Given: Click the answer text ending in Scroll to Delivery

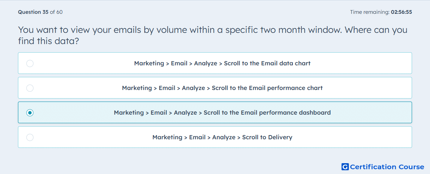Looking at the screenshot, I should click(222, 137).
